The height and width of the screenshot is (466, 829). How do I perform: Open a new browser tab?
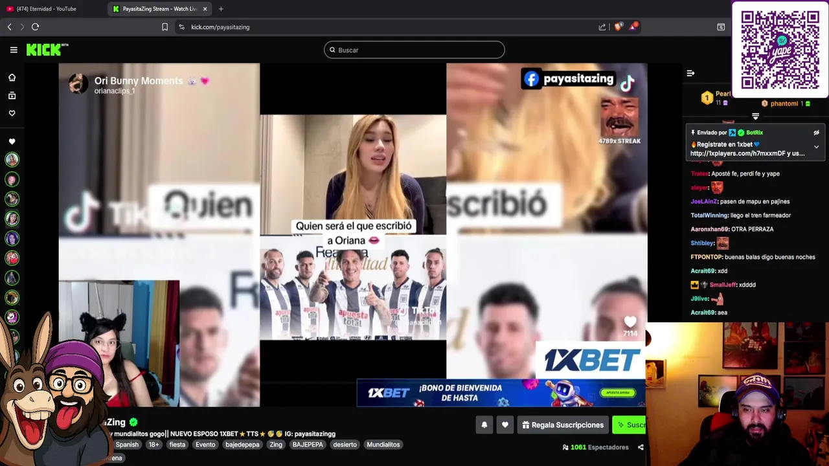click(221, 9)
